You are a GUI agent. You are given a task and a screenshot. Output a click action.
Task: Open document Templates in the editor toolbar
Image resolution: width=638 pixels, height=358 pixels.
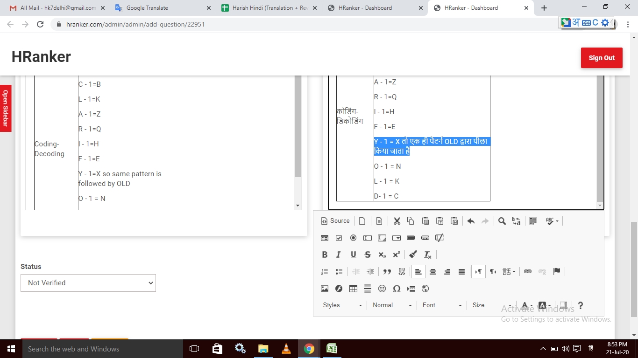click(379, 221)
